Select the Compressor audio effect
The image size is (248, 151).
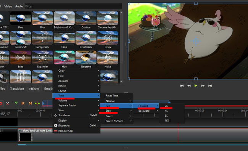(42, 38)
